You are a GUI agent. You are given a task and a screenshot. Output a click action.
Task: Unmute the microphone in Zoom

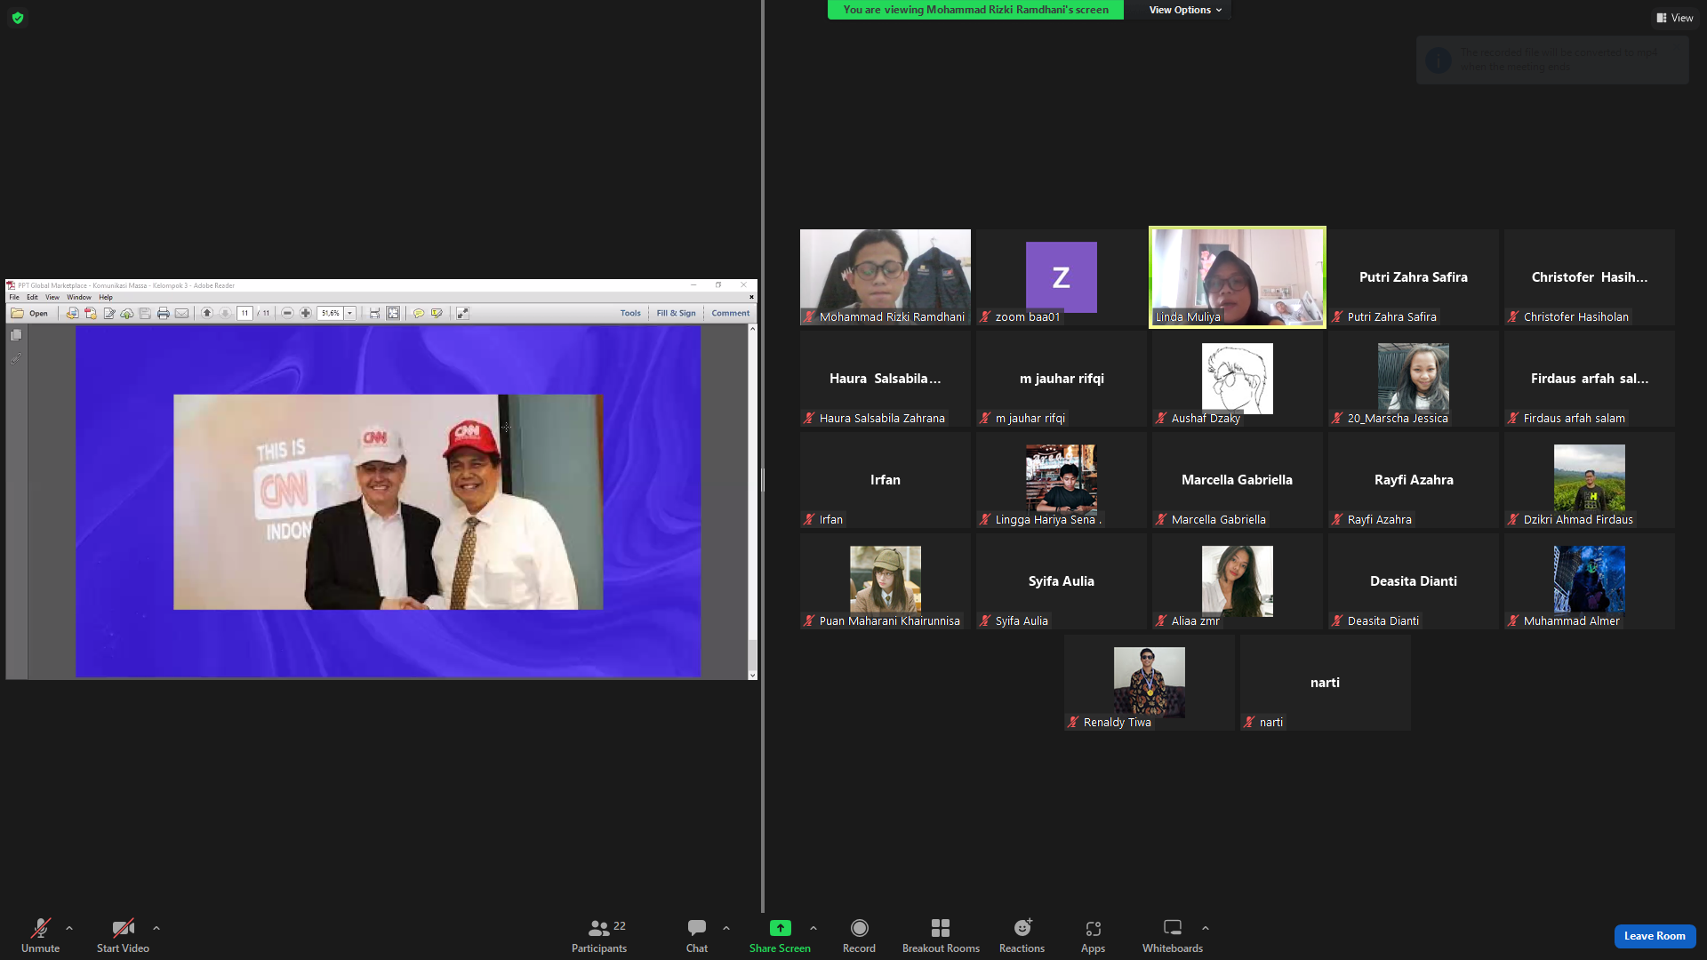tap(41, 936)
